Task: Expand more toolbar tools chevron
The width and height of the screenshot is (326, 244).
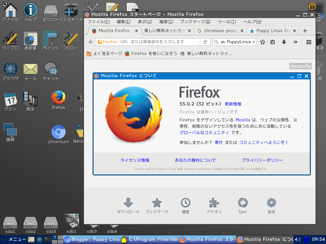Action: pyautogui.click(x=295, y=42)
